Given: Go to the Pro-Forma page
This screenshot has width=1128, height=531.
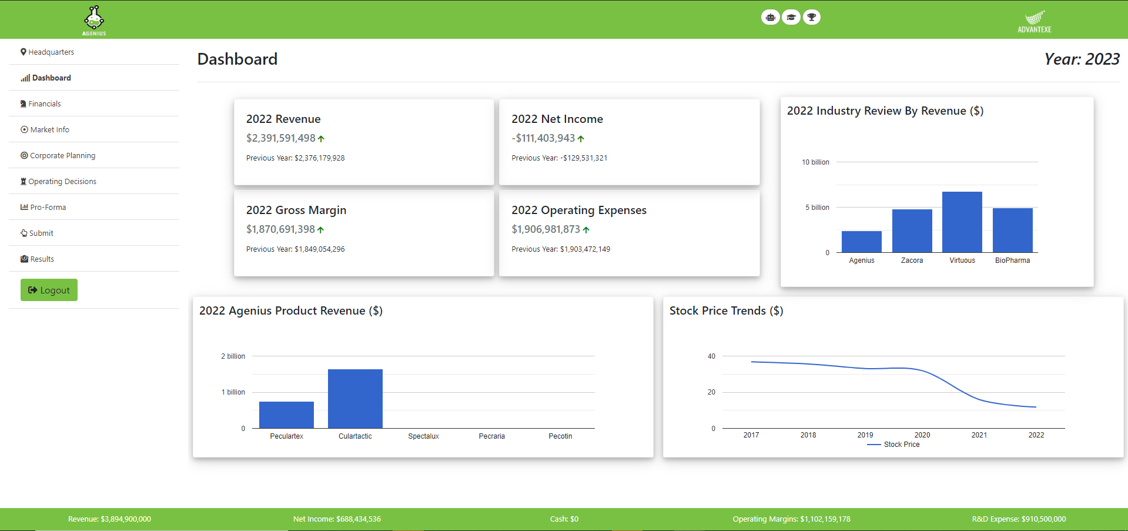Looking at the screenshot, I should (x=48, y=207).
